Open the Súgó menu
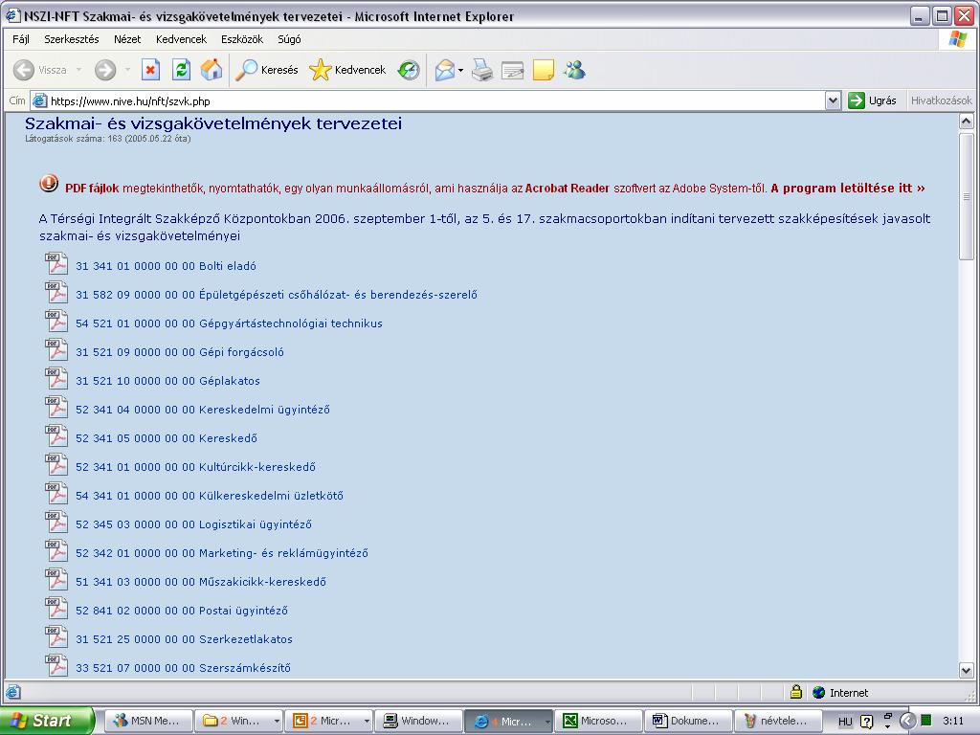Screen dimensions: 980x735 (289, 39)
